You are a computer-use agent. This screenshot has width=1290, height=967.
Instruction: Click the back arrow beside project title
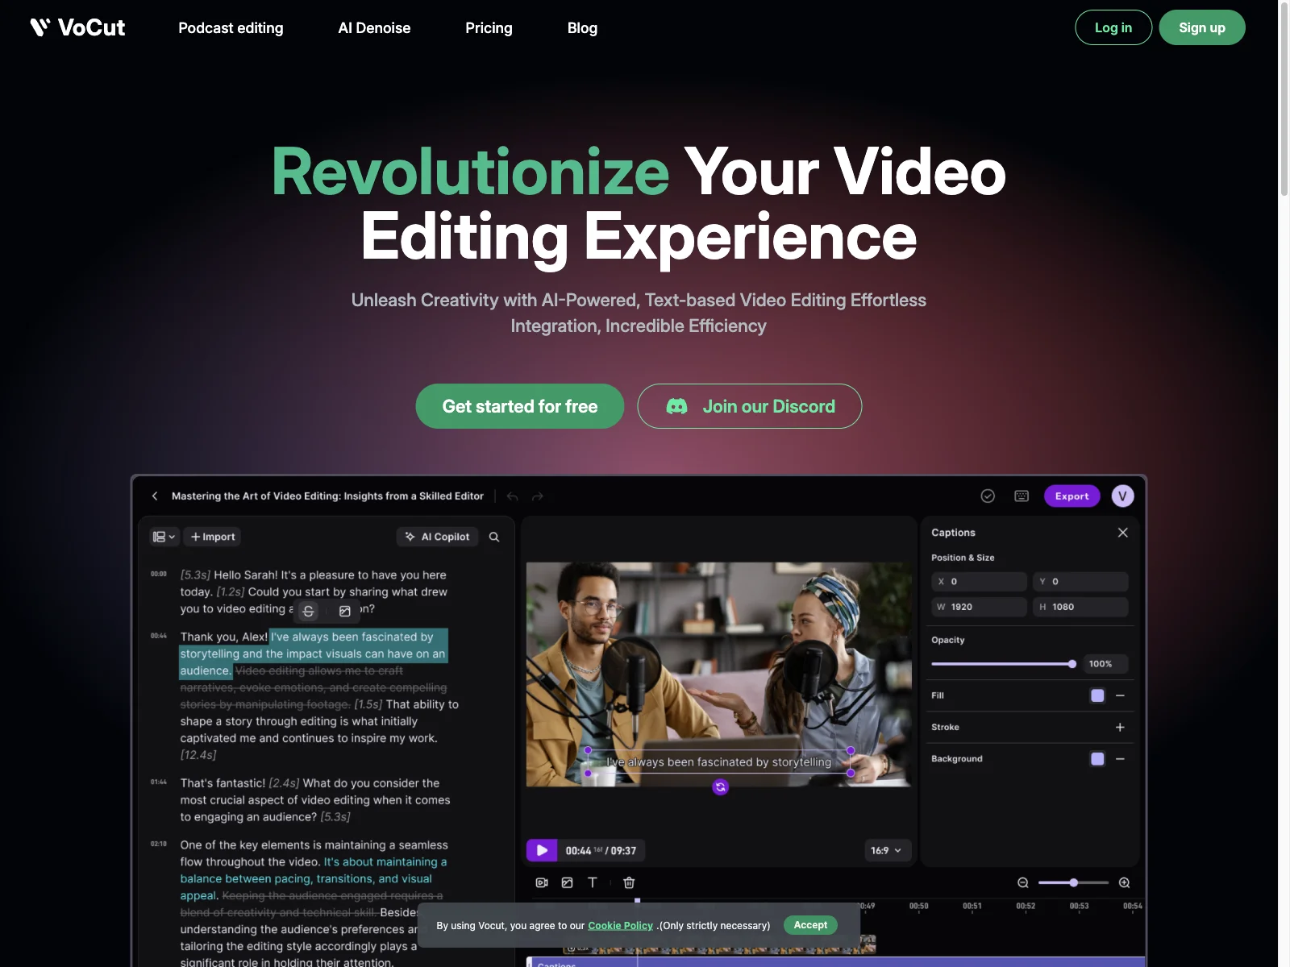point(155,496)
